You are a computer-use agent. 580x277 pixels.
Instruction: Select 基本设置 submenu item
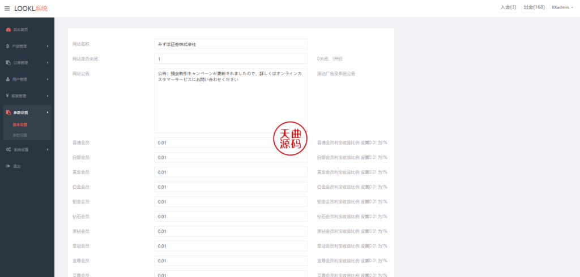click(x=20, y=124)
